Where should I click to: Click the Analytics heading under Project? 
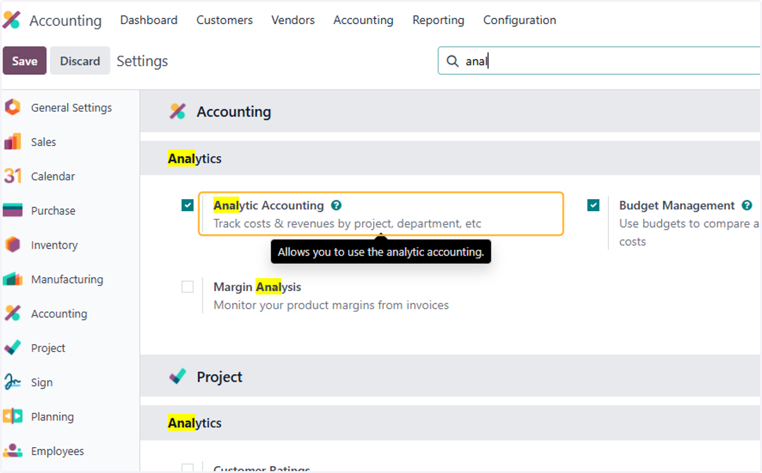click(194, 423)
